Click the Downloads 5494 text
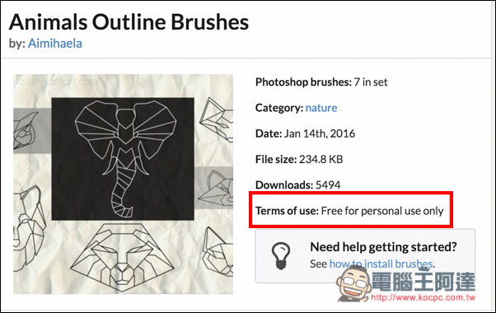The width and height of the screenshot is (496, 313). (x=297, y=185)
